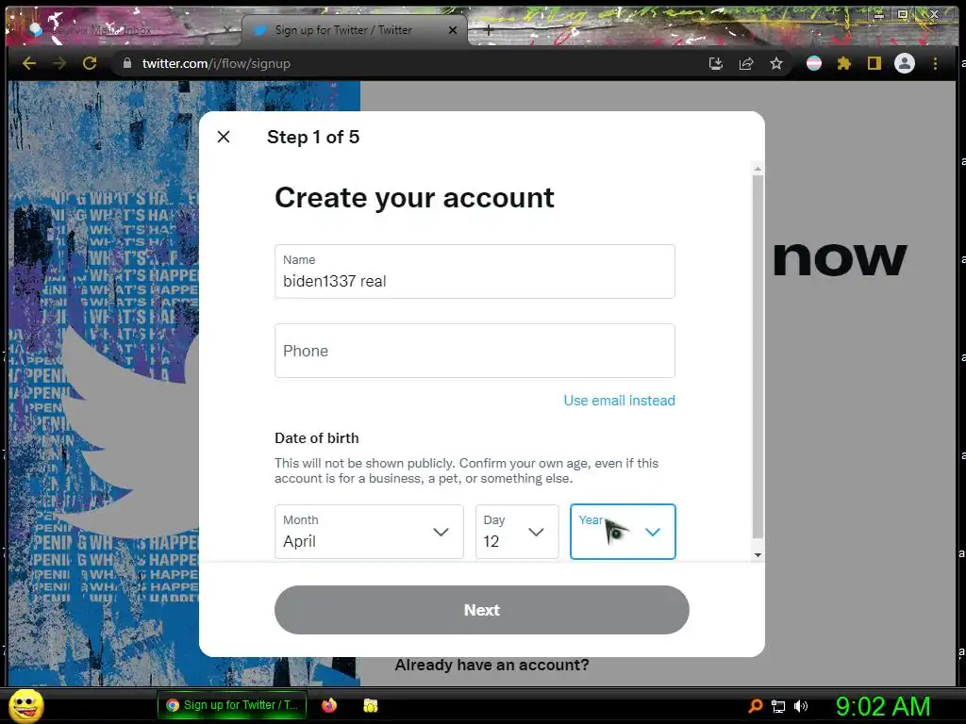The image size is (966, 724).
Task: Click the 9:02 AM clock
Action: pos(883,706)
